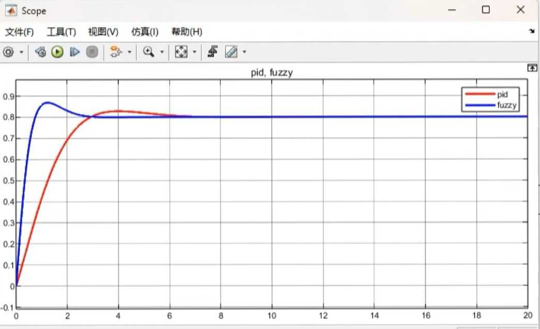Image resolution: width=540 pixels, height=329 pixels.
Task: Click the step back settings icon
Action: tap(40, 52)
